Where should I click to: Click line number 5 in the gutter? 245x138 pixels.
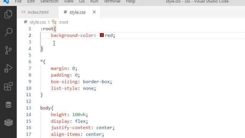coord(30,55)
